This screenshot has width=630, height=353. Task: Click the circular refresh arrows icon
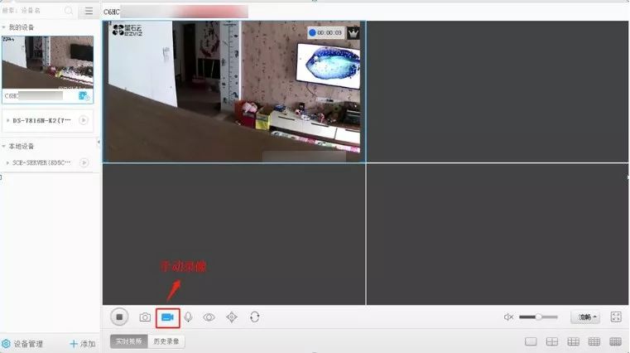[254, 317]
